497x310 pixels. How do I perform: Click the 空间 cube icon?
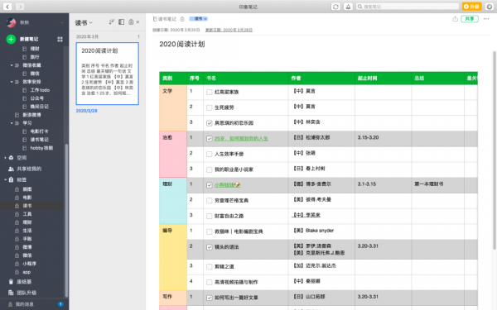point(11,158)
